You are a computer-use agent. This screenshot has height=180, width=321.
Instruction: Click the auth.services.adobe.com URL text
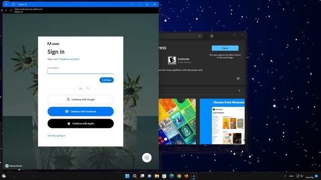point(29,9)
